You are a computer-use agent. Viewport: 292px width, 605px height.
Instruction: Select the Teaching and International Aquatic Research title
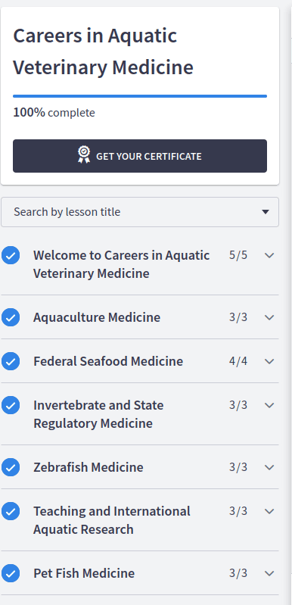pyautogui.click(x=112, y=520)
